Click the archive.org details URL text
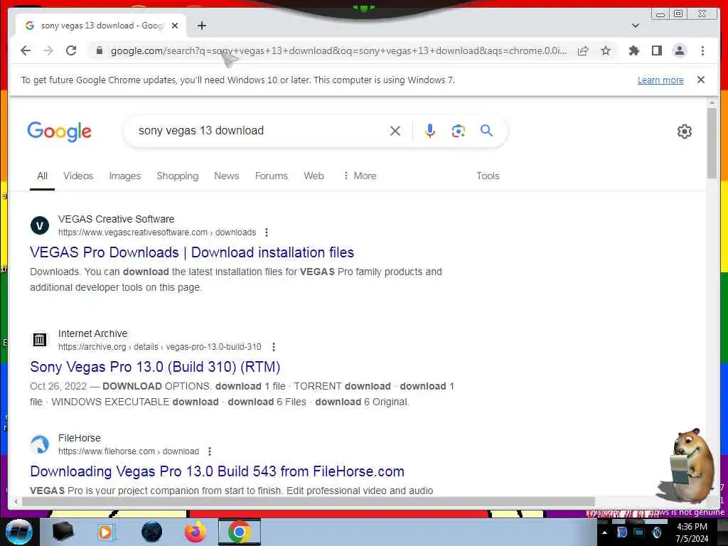 pyautogui.click(x=160, y=347)
